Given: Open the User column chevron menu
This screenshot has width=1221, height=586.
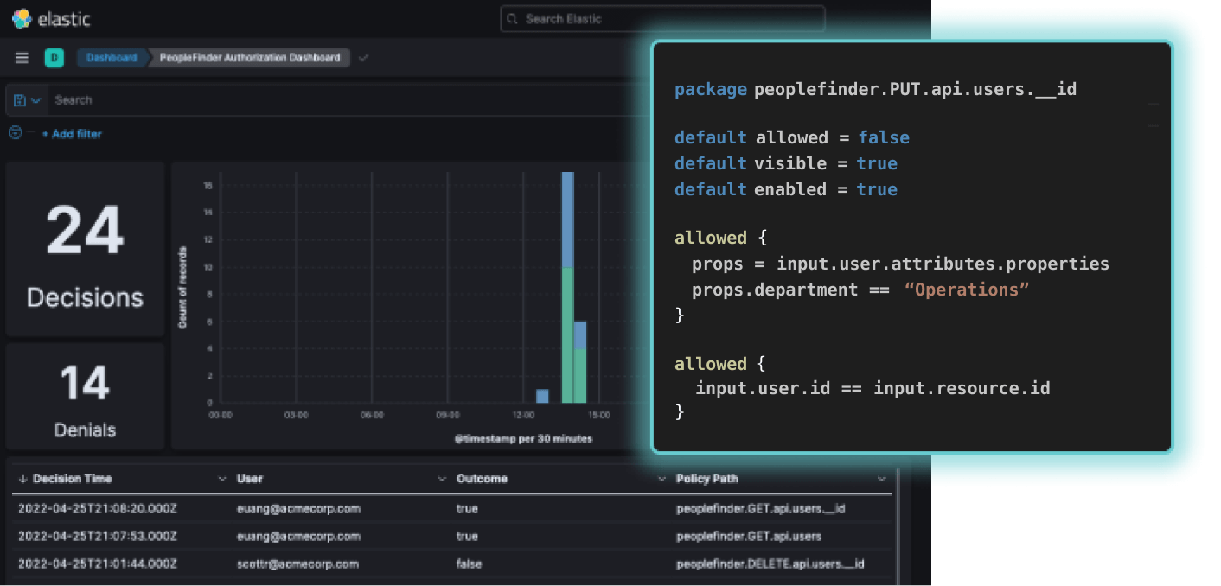Looking at the screenshot, I should (x=442, y=479).
